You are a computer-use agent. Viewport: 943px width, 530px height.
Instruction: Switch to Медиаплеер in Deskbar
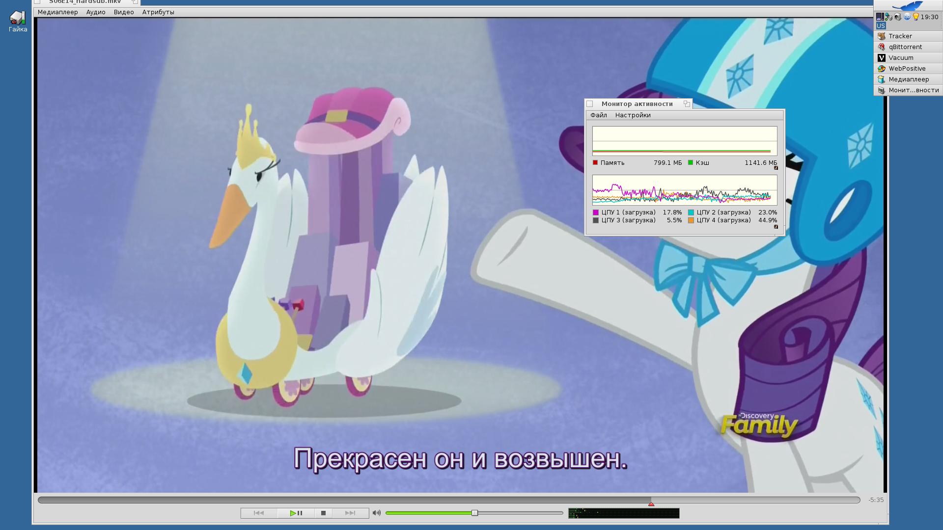coord(908,79)
